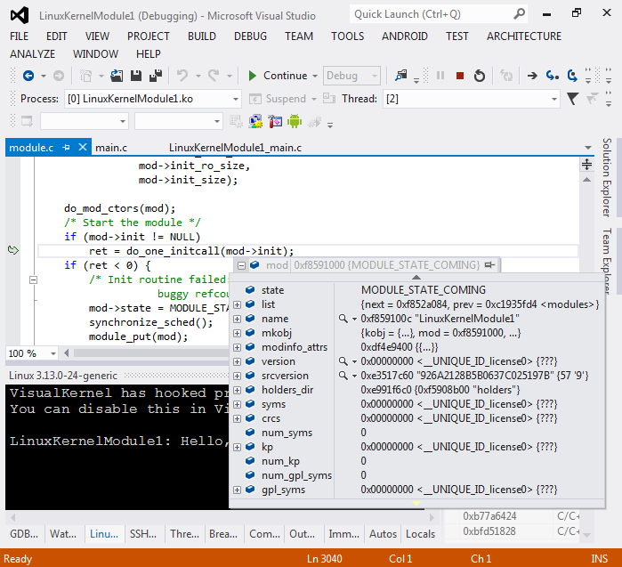This screenshot has height=567, width=622.
Task: Click the Attach to process icon
Action: [401, 76]
